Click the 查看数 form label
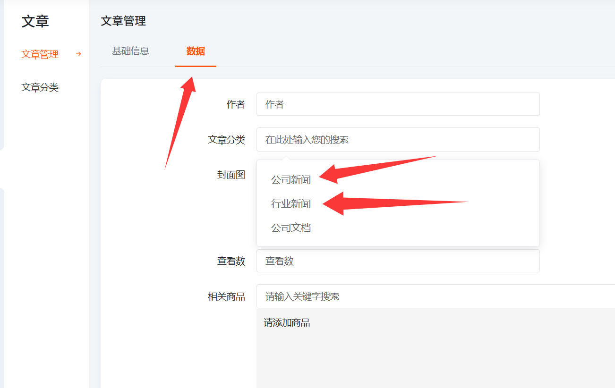Screen dimensions: 615x388 coord(231,261)
